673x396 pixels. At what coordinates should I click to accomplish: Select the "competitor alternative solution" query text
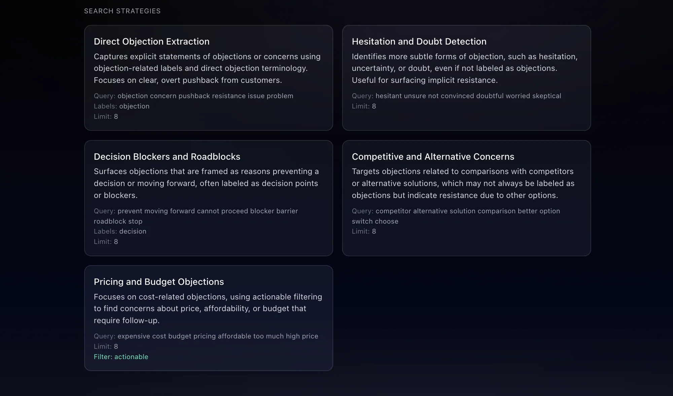pos(467,211)
